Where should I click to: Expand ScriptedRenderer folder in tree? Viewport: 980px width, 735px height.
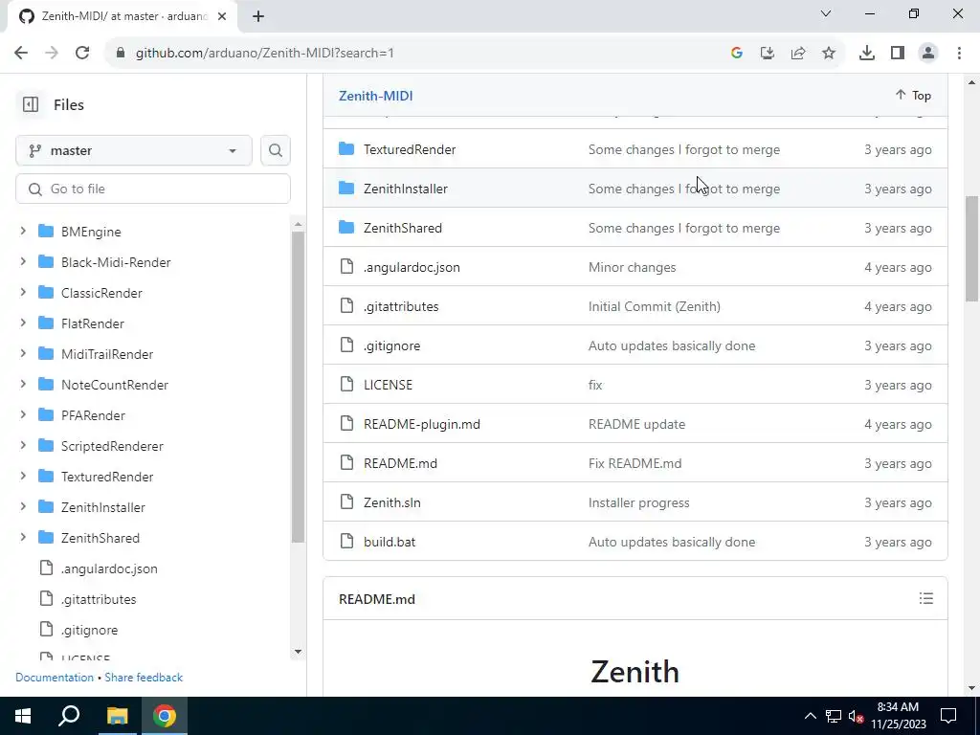coord(23,446)
